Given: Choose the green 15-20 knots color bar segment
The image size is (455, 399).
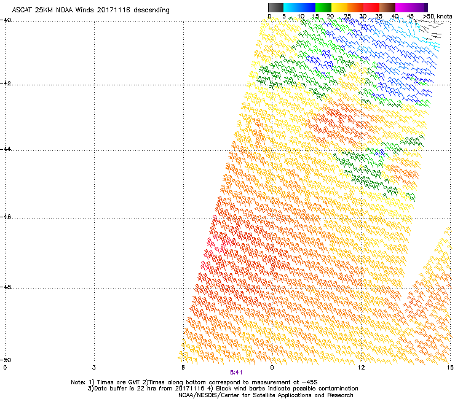Looking at the screenshot, I should point(323,7).
